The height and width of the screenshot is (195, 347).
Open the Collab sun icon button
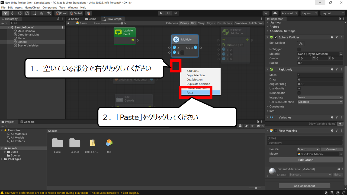266,13
